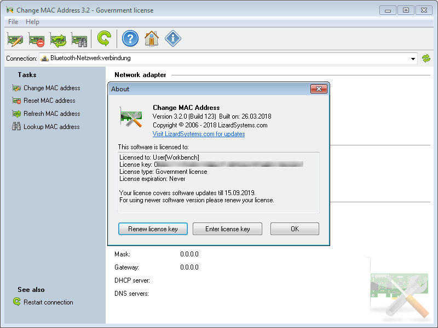Click the 'License type: Government license' line
This screenshot has width=438, height=328.
163,172
